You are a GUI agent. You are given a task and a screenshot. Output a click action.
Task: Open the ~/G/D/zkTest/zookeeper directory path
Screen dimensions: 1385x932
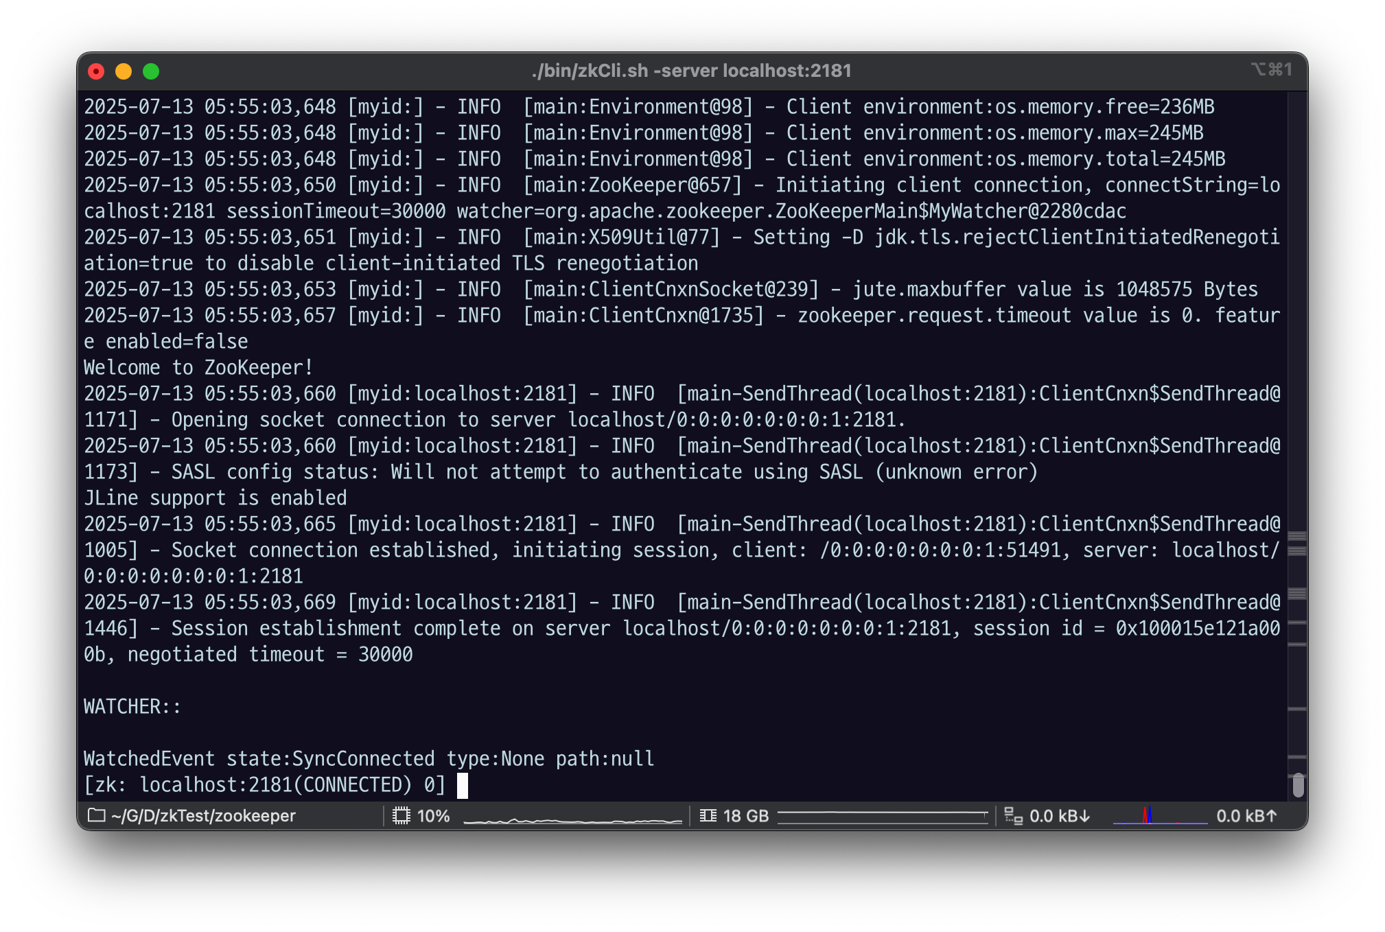tap(203, 816)
